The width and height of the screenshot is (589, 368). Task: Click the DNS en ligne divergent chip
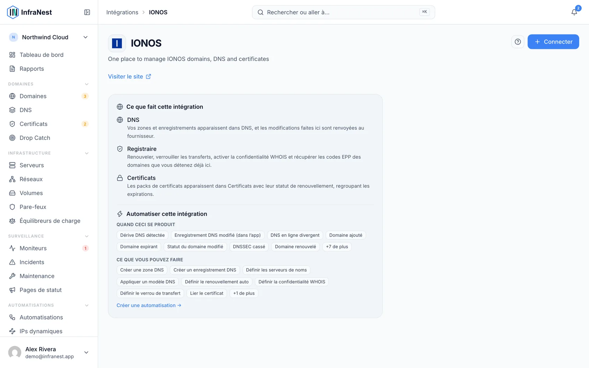pos(295,235)
